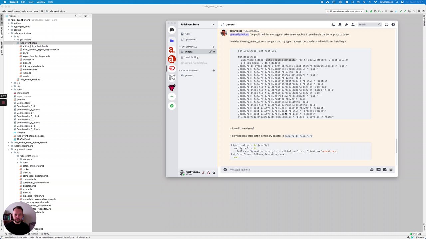Collapse the ruby_event_store folder
426x239 pixels.
coord(8,149)
